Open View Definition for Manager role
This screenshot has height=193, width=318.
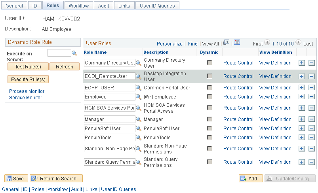click(x=275, y=119)
